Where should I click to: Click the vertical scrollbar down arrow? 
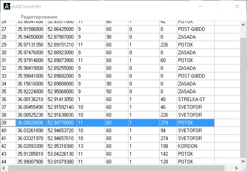click(x=243, y=161)
